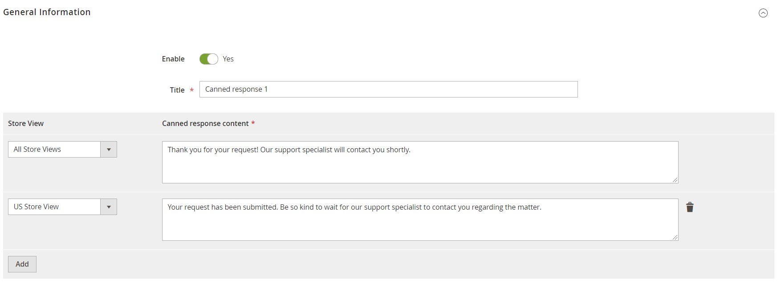Click the General Information heading
Viewport: 777px width, 284px height.
pyautogui.click(x=47, y=12)
